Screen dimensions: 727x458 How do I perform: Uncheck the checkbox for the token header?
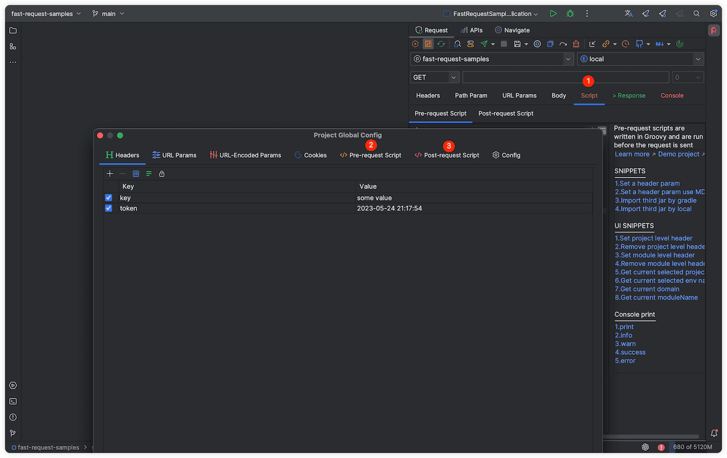[x=108, y=208]
